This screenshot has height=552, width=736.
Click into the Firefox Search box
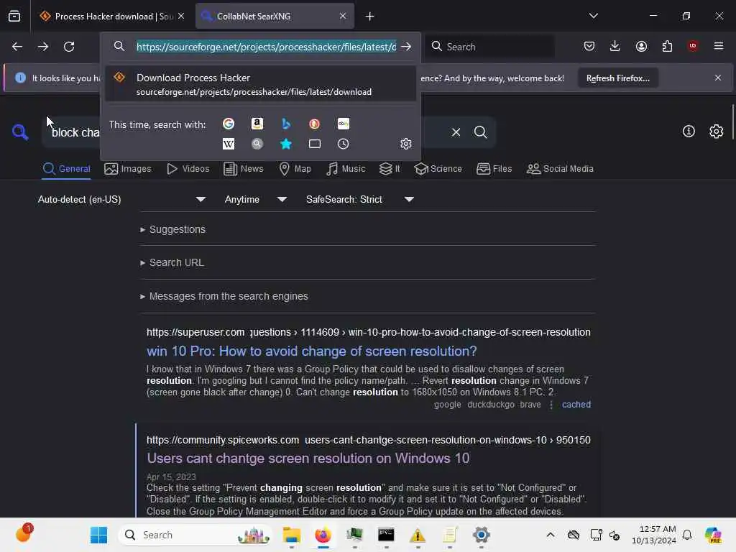[490, 47]
